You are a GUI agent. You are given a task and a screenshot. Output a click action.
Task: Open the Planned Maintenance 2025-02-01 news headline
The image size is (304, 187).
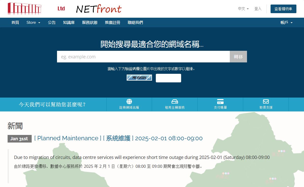[118, 138]
